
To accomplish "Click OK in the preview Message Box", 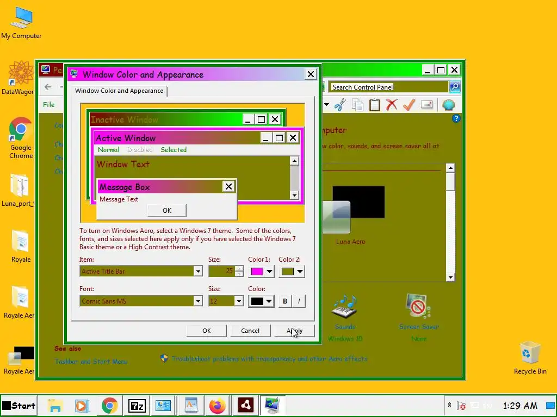I will (x=167, y=211).
